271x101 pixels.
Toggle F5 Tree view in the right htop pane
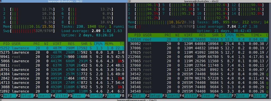click(206, 96)
